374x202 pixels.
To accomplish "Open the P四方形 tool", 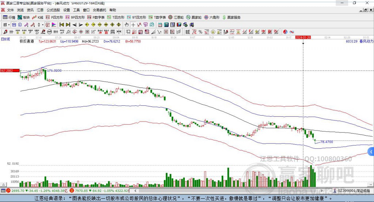I will coord(54,18).
